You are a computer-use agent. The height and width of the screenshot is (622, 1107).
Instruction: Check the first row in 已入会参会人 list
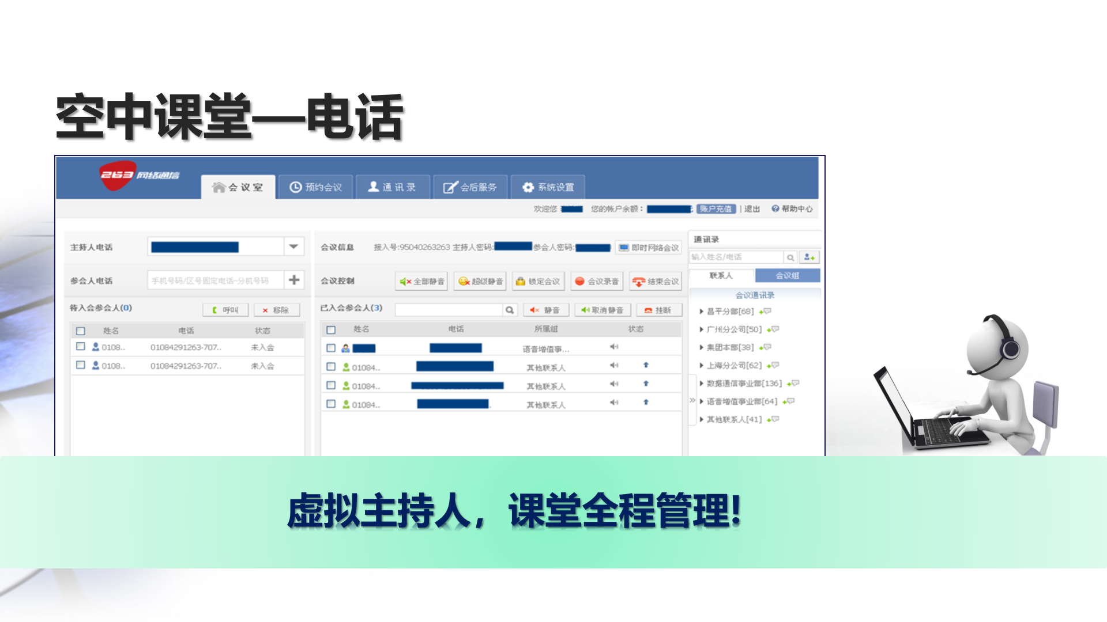click(x=330, y=347)
